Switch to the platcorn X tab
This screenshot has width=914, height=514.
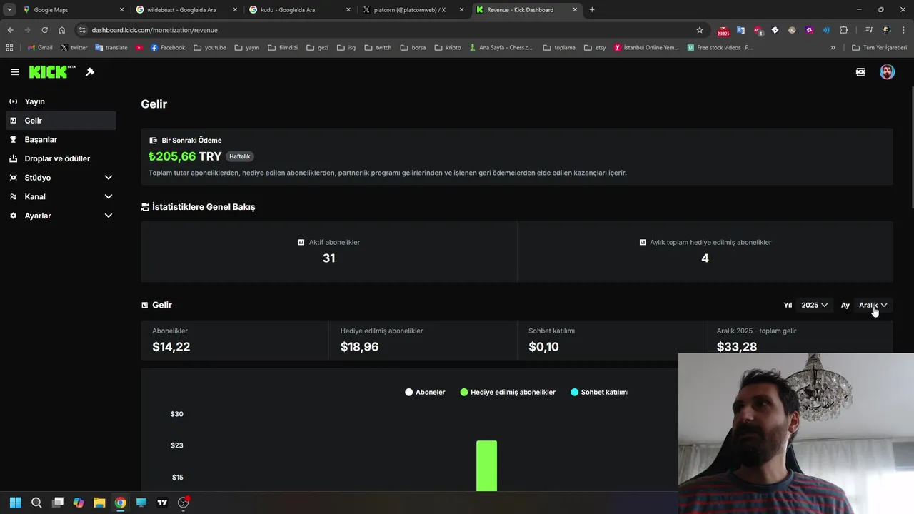[x=413, y=10]
